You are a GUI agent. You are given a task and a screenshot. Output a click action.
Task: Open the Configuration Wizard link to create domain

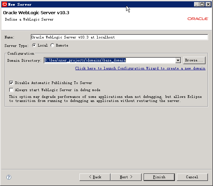(140, 68)
